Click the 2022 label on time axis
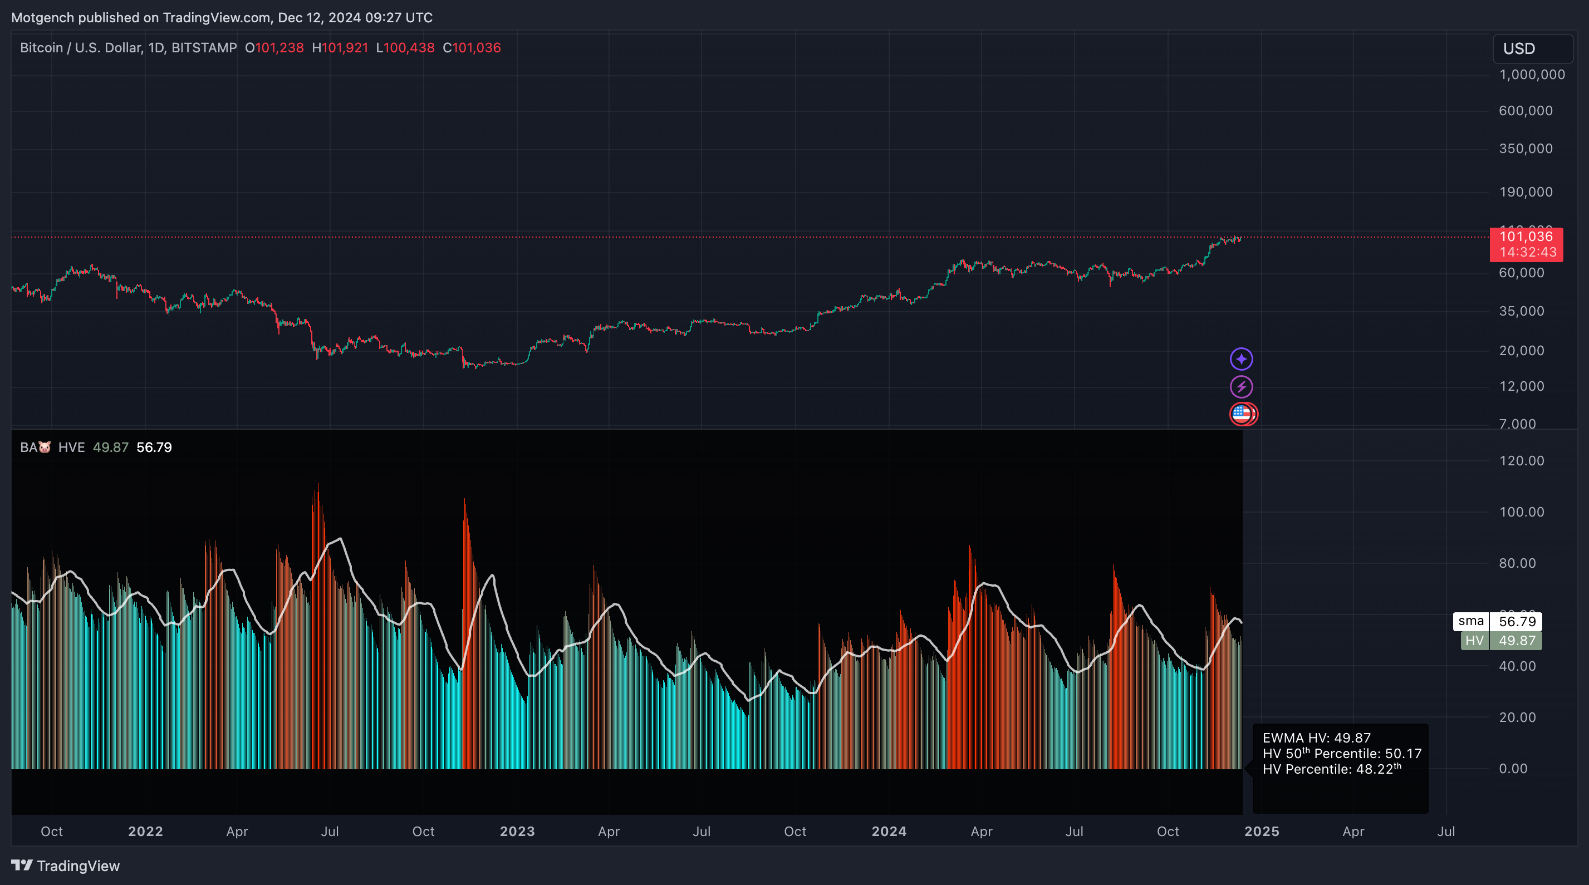The image size is (1589, 885). [145, 832]
